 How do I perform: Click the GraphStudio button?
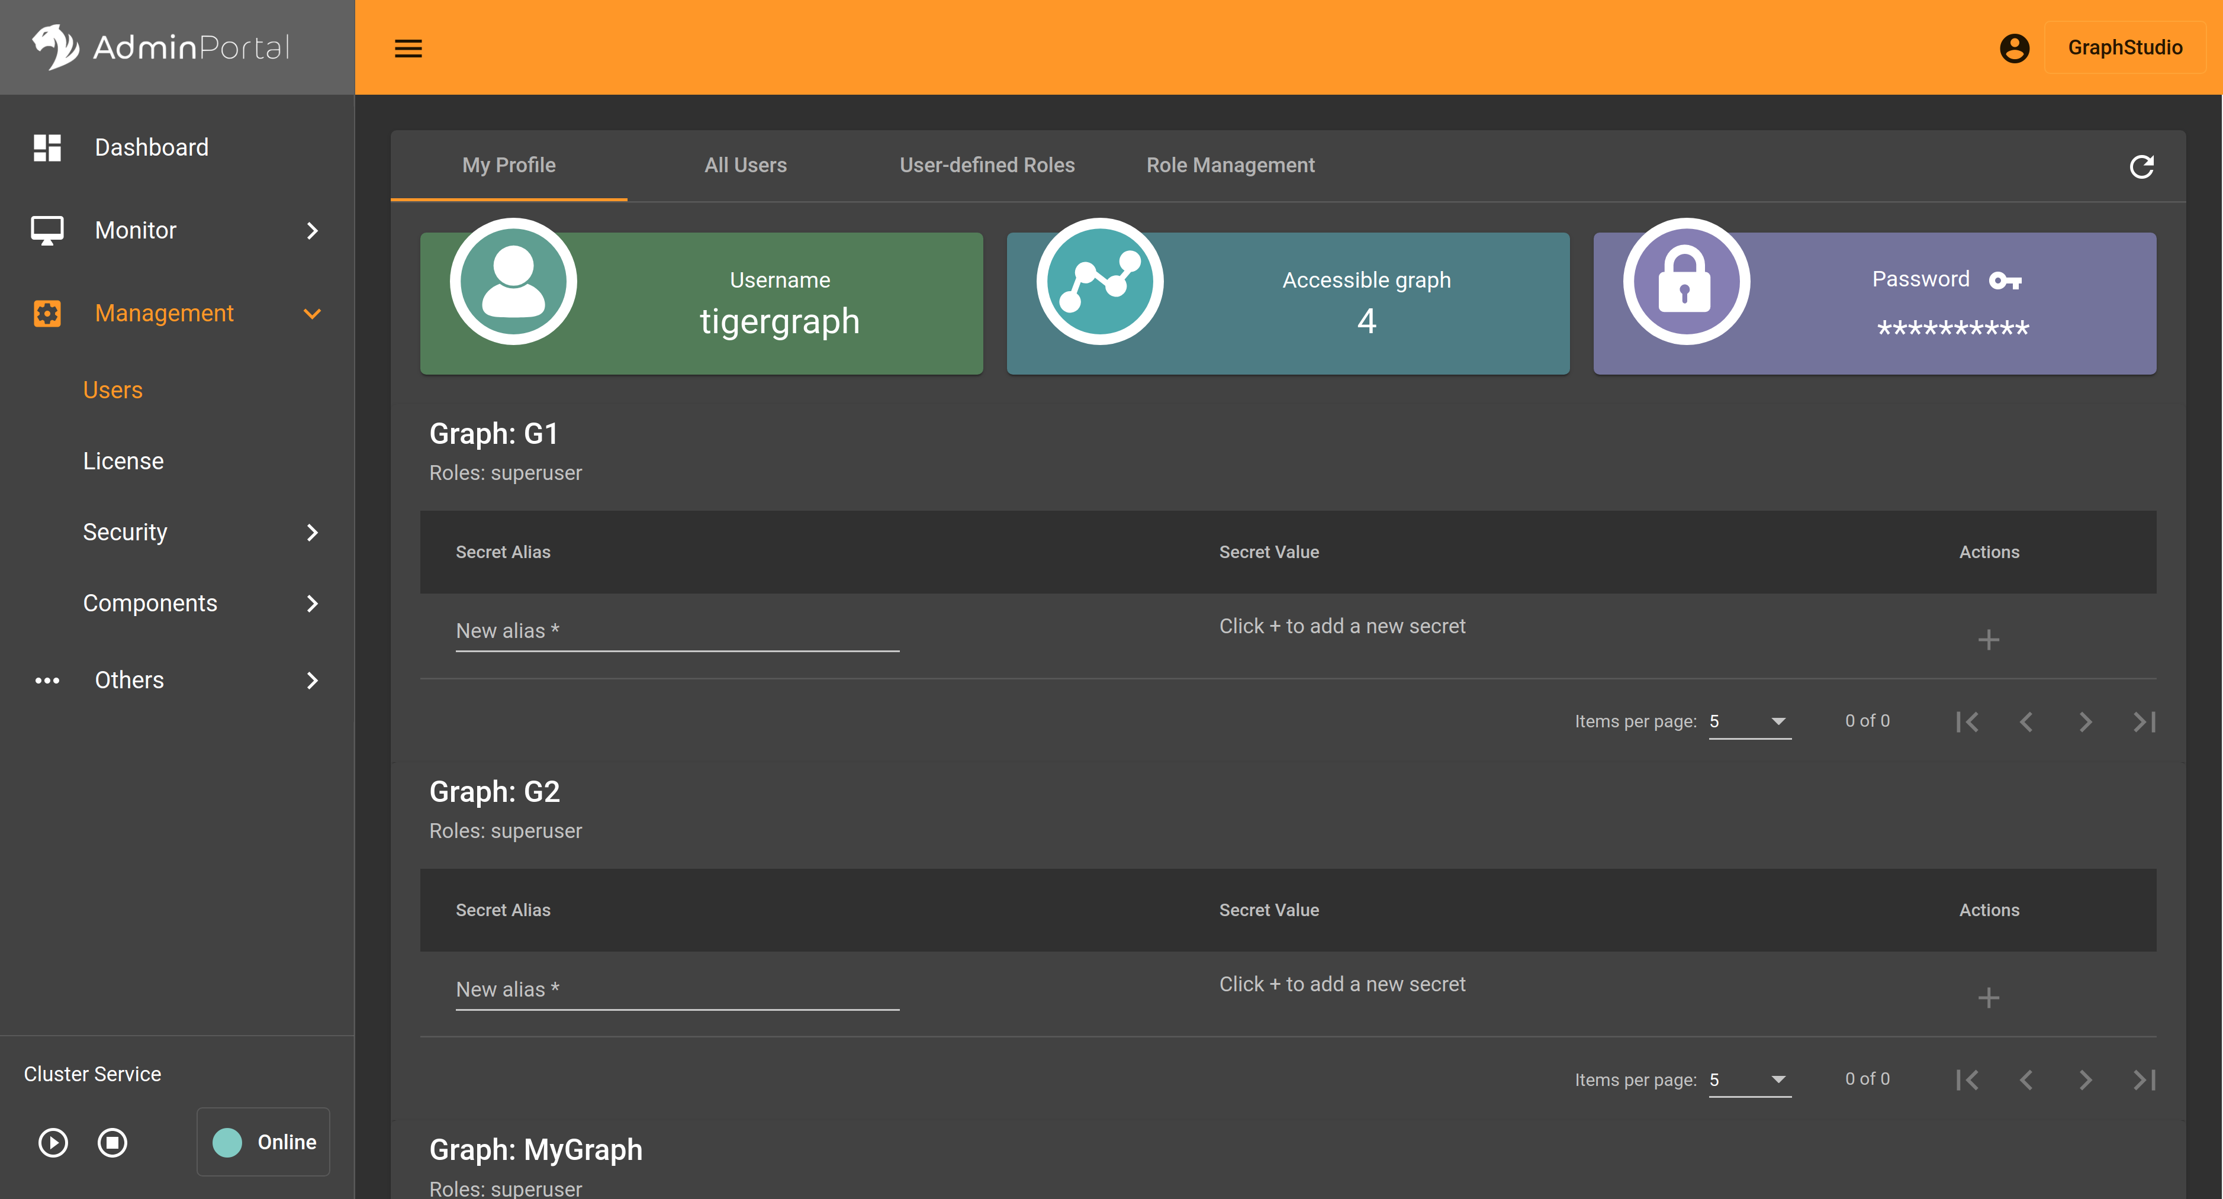coord(2124,49)
